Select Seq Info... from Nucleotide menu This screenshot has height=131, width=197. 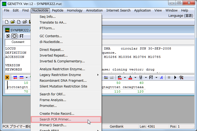66,17
